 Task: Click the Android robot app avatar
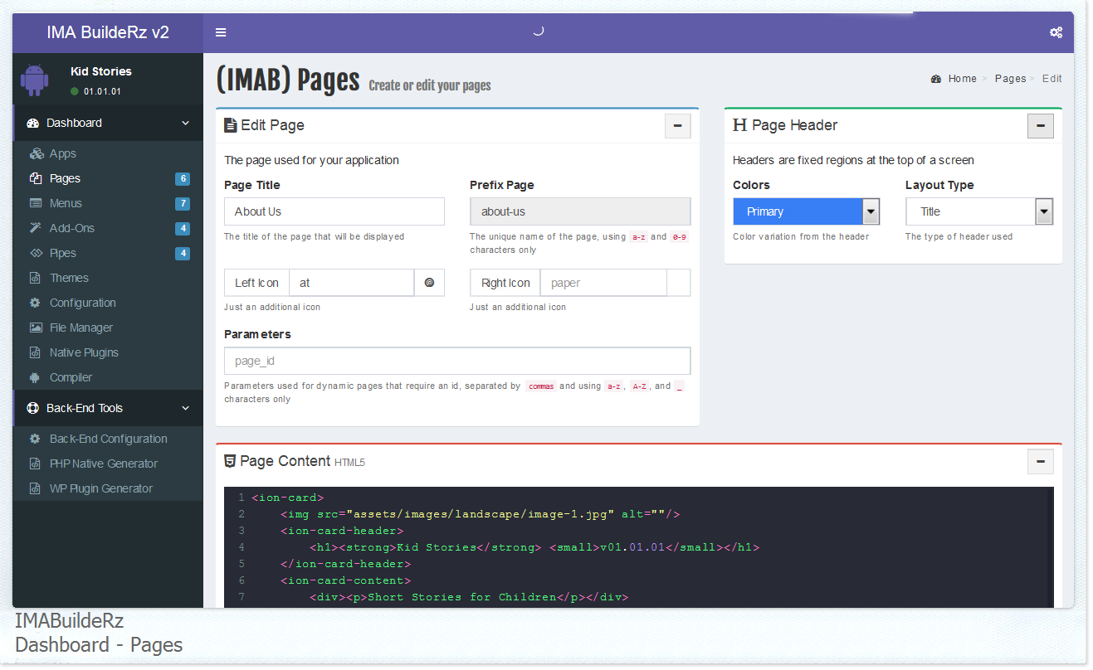click(35, 80)
